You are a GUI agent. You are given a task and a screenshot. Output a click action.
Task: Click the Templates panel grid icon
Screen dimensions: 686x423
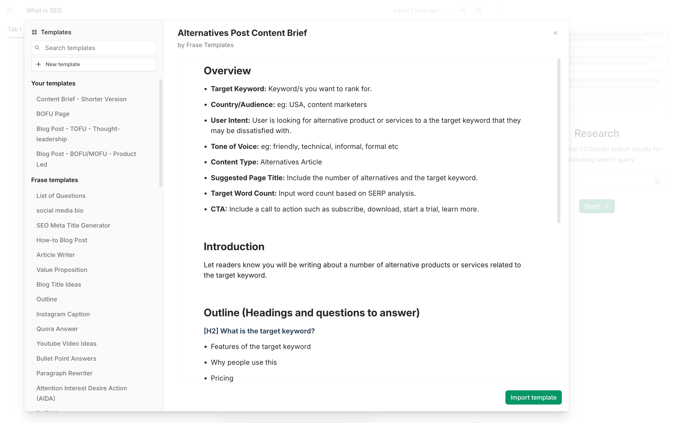click(x=34, y=32)
